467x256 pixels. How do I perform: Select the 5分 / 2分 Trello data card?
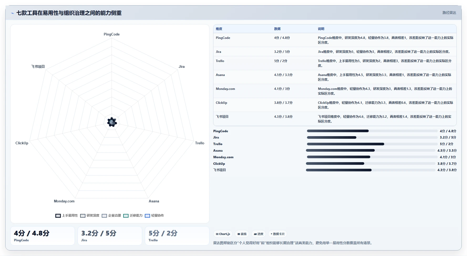point(177,236)
